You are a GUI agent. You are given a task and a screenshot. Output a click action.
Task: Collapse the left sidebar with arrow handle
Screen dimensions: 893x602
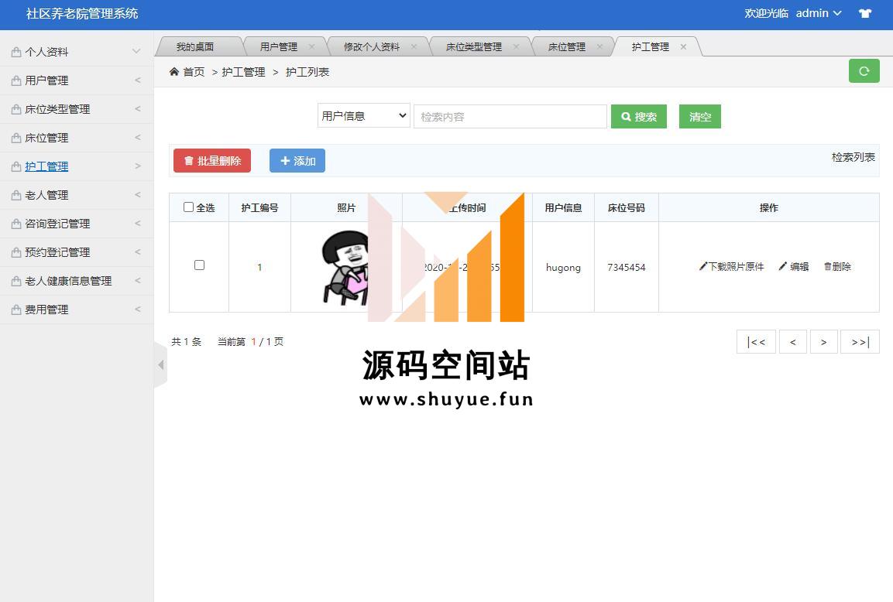(x=160, y=364)
